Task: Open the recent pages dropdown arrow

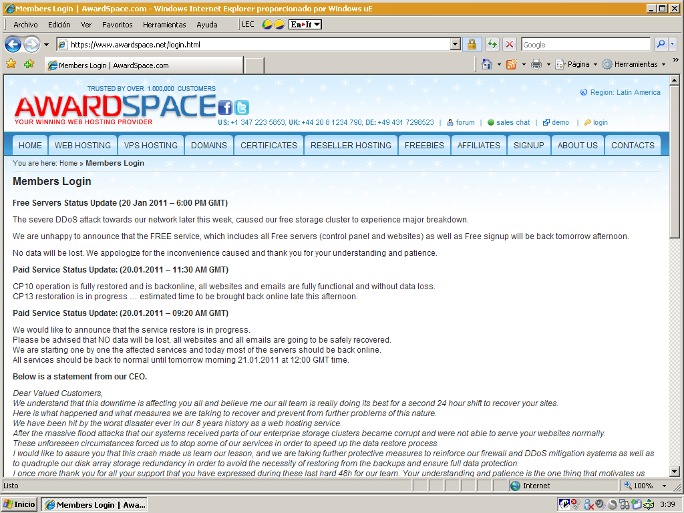Action: 46,45
